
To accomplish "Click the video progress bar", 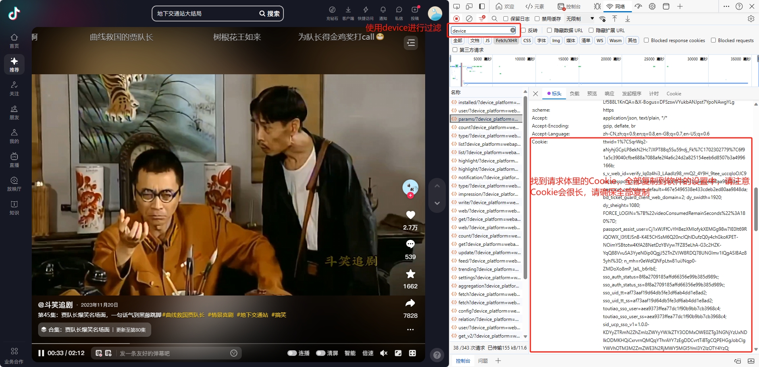I will (x=228, y=344).
